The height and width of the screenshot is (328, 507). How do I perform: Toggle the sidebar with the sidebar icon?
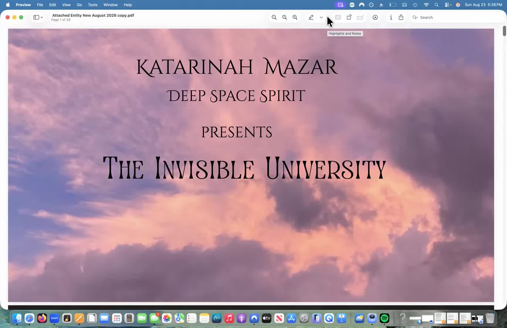[x=36, y=17]
